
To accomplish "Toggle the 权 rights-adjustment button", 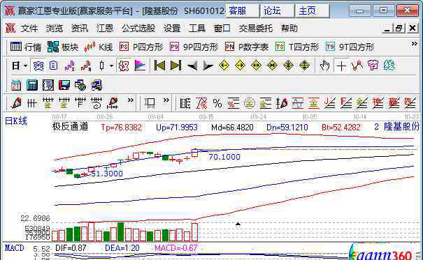I will point(124,66).
